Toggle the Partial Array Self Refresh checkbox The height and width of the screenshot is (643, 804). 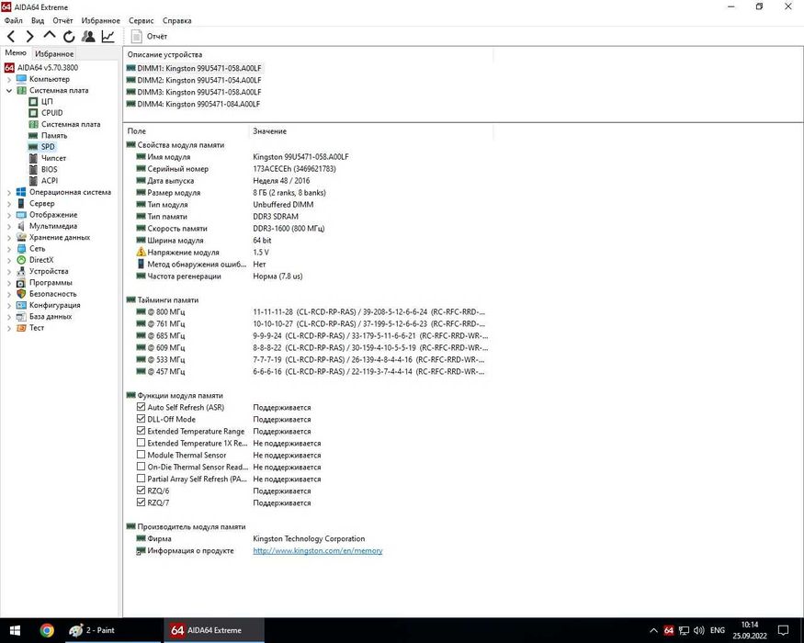[x=141, y=479]
